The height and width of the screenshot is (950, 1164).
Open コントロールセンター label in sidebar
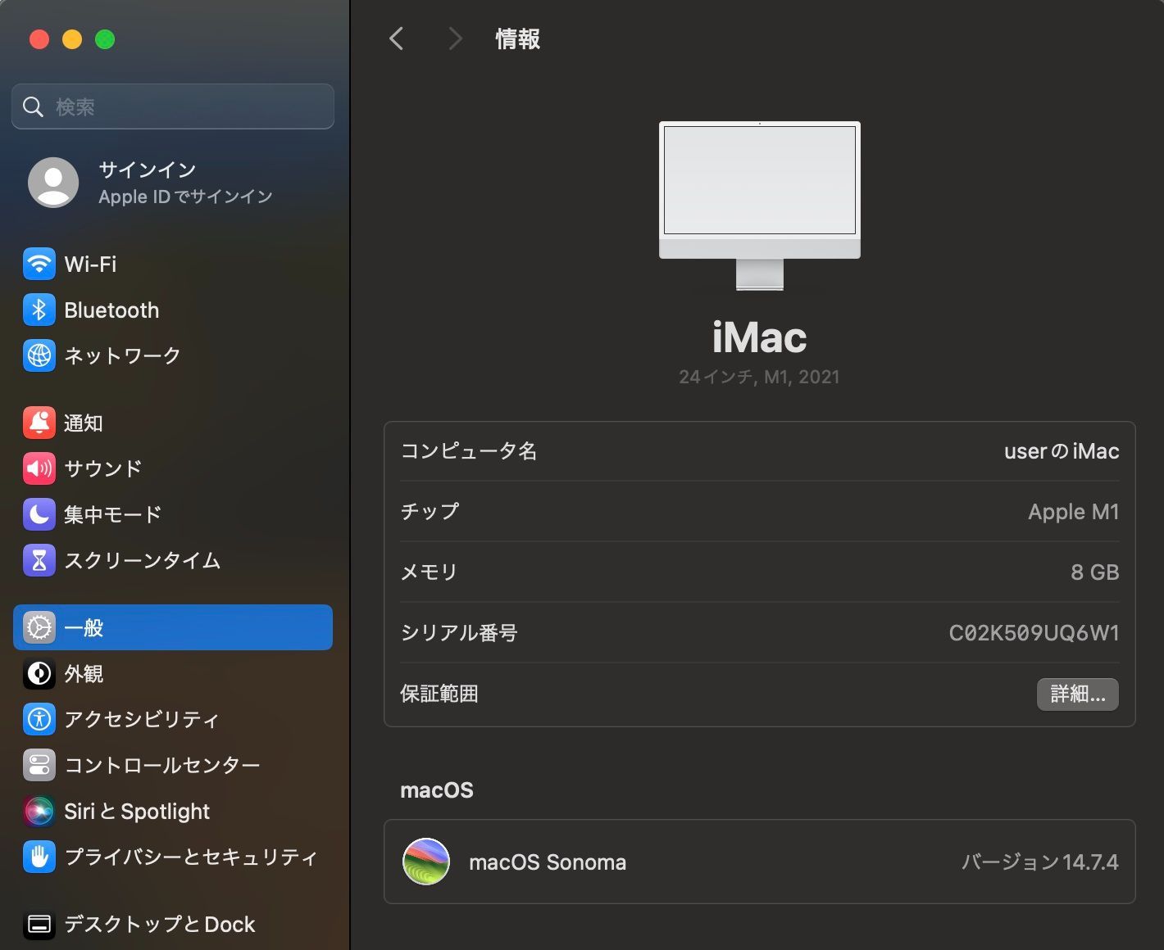pyautogui.click(x=162, y=765)
